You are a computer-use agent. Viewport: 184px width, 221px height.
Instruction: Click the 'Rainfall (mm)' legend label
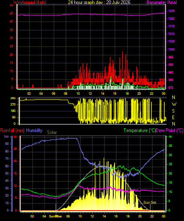pos(12,130)
